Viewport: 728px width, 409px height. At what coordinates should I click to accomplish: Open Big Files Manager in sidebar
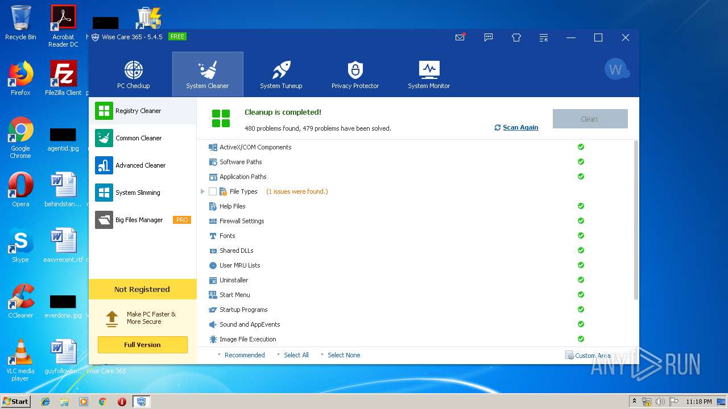pos(143,220)
